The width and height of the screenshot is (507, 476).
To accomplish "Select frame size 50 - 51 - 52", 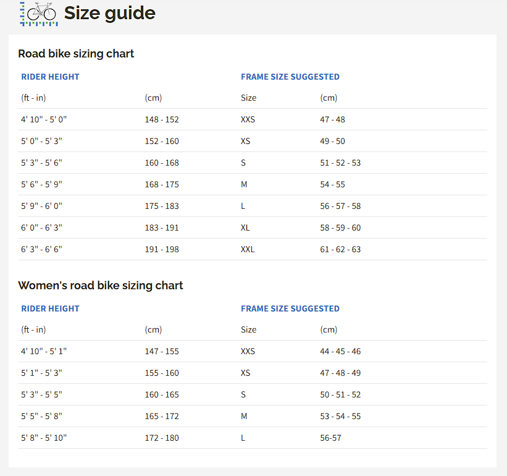I will (x=340, y=394).
